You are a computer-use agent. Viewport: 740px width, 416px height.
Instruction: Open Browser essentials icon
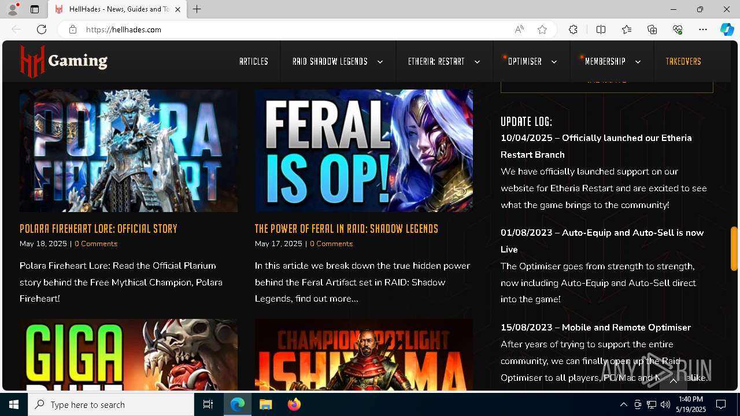point(678,29)
